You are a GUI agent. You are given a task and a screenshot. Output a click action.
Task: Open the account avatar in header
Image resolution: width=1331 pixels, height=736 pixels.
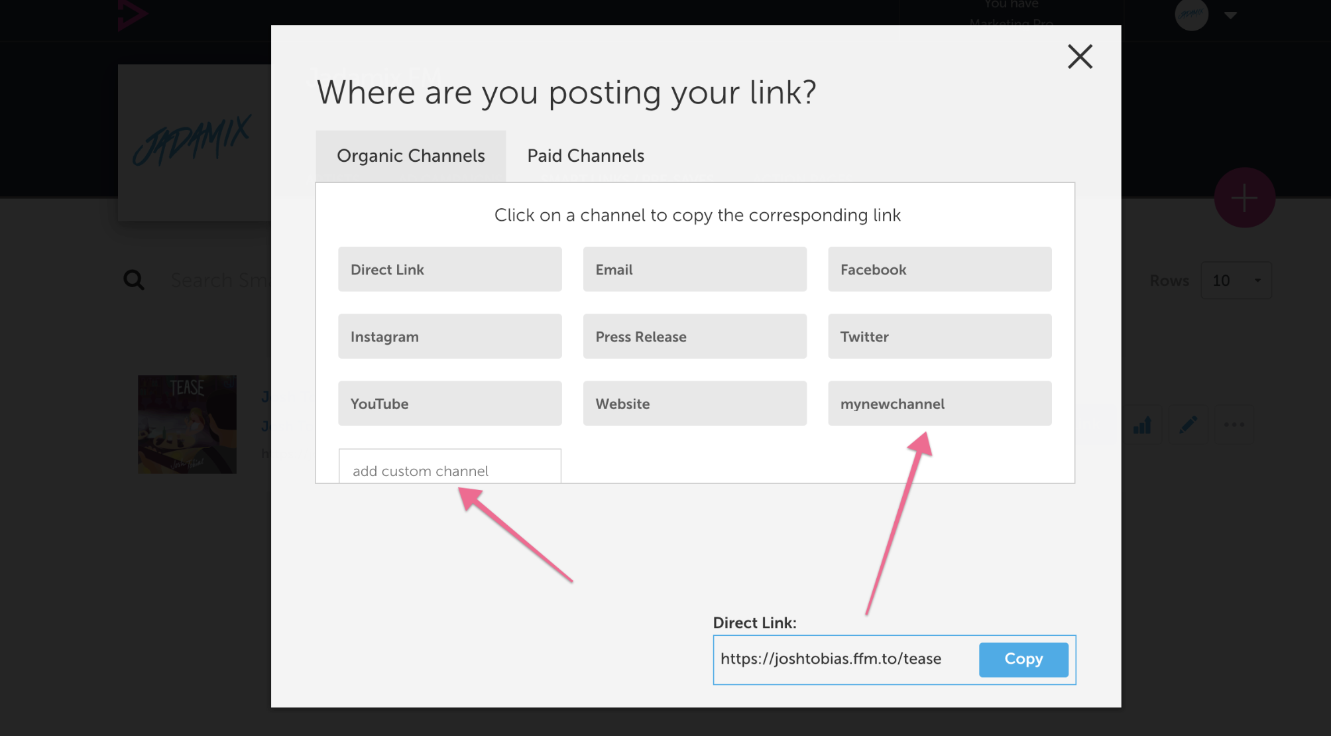(x=1191, y=15)
